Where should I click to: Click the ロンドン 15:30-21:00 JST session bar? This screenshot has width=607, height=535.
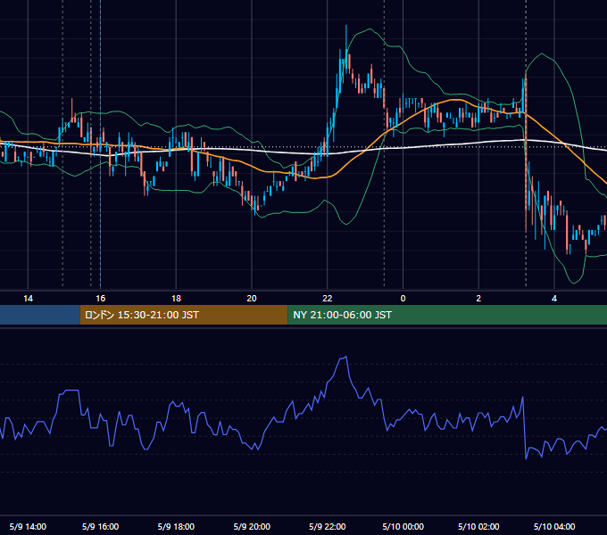[x=184, y=315]
